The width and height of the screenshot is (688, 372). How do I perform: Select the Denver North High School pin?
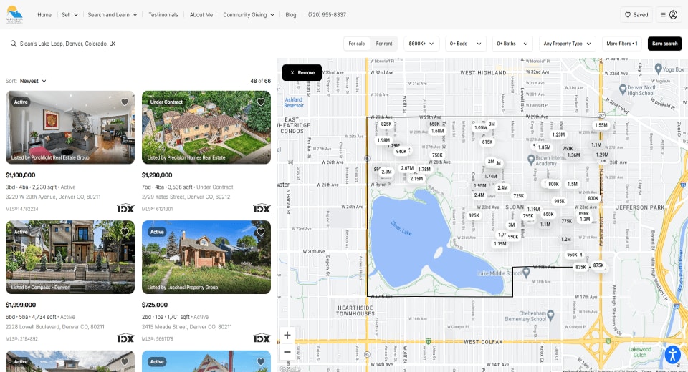point(622,89)
